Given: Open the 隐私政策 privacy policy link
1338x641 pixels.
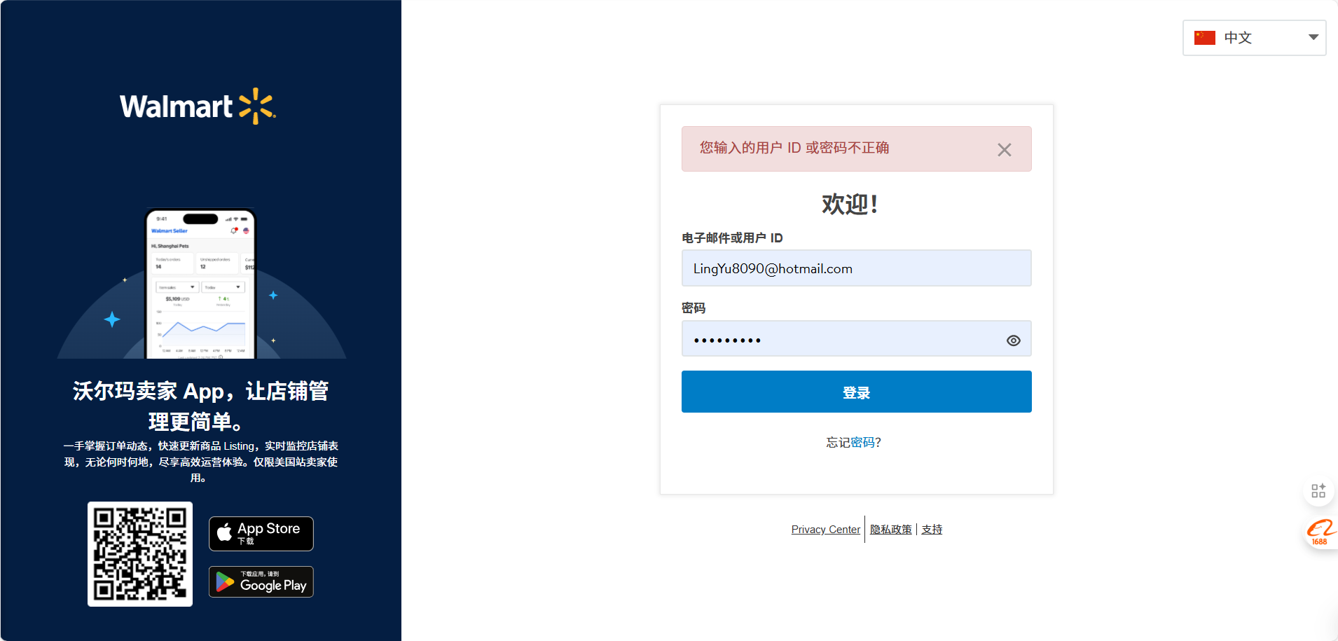Looking at the screenshot, I should (890, 530).
